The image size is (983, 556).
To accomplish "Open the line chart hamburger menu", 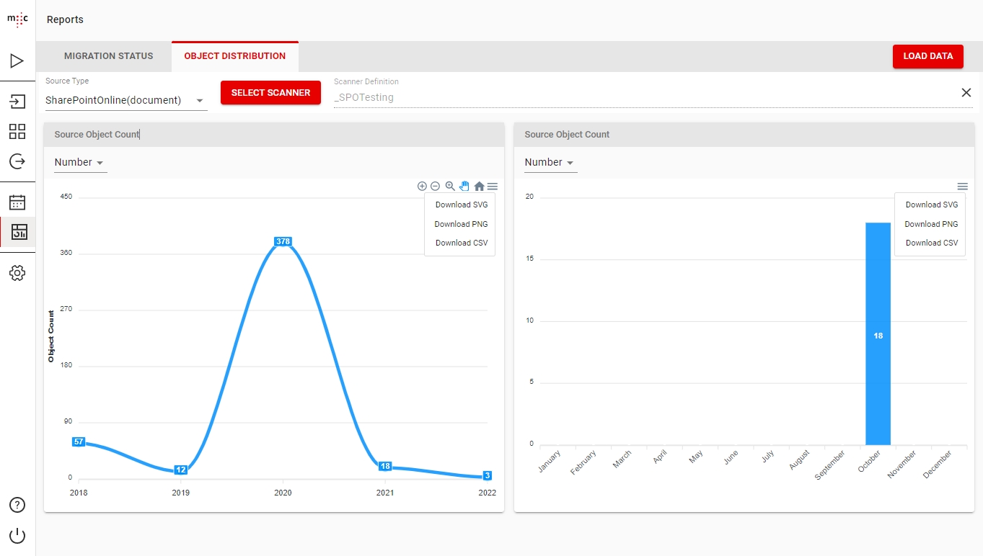I will point(493,186).
